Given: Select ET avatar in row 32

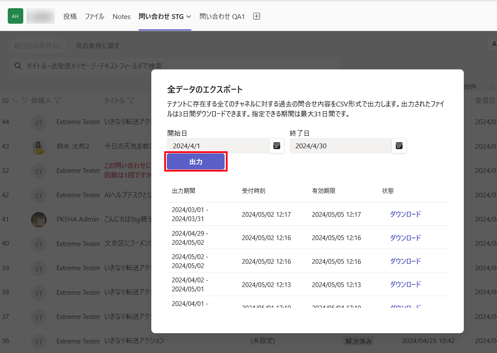Looking at the screenshot, I should coord(39,171).
